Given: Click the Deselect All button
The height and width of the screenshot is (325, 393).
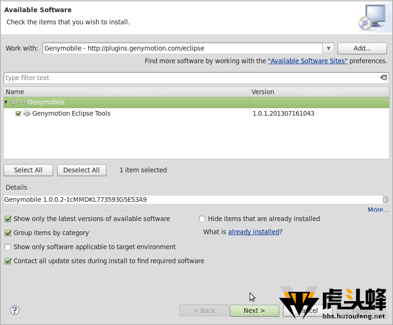Looking at the screenshot, I should coord(82,170).
